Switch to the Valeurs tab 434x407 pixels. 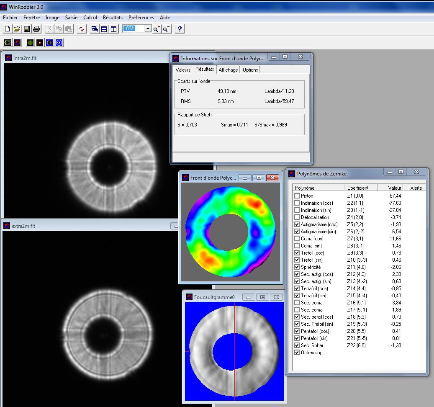[183, 70]
